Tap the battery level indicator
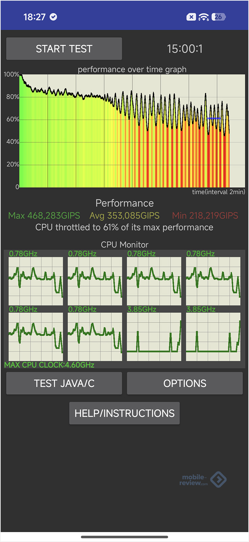This screenshot has width=249, height=542. 219,17
